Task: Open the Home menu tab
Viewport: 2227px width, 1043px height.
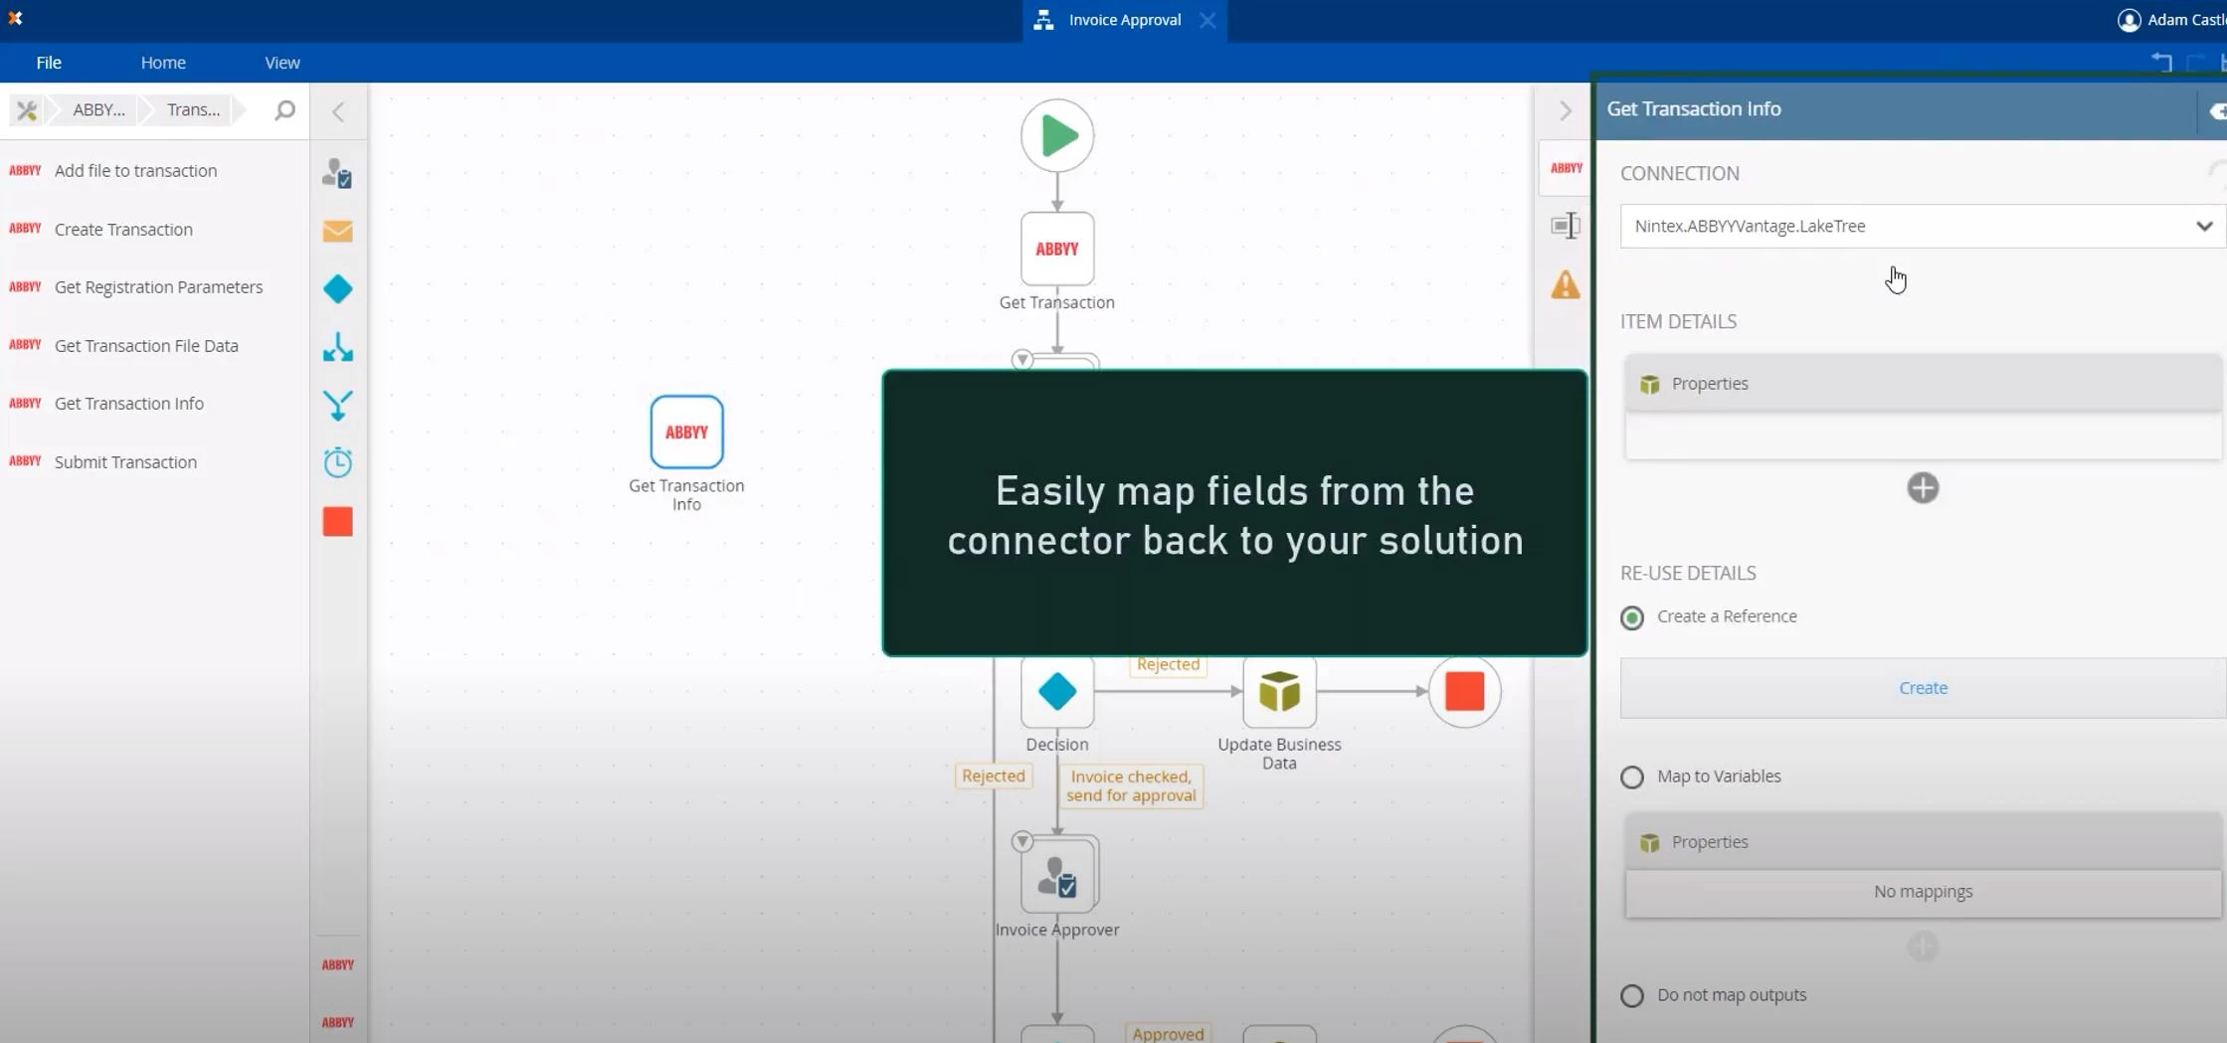Action: 163,63
